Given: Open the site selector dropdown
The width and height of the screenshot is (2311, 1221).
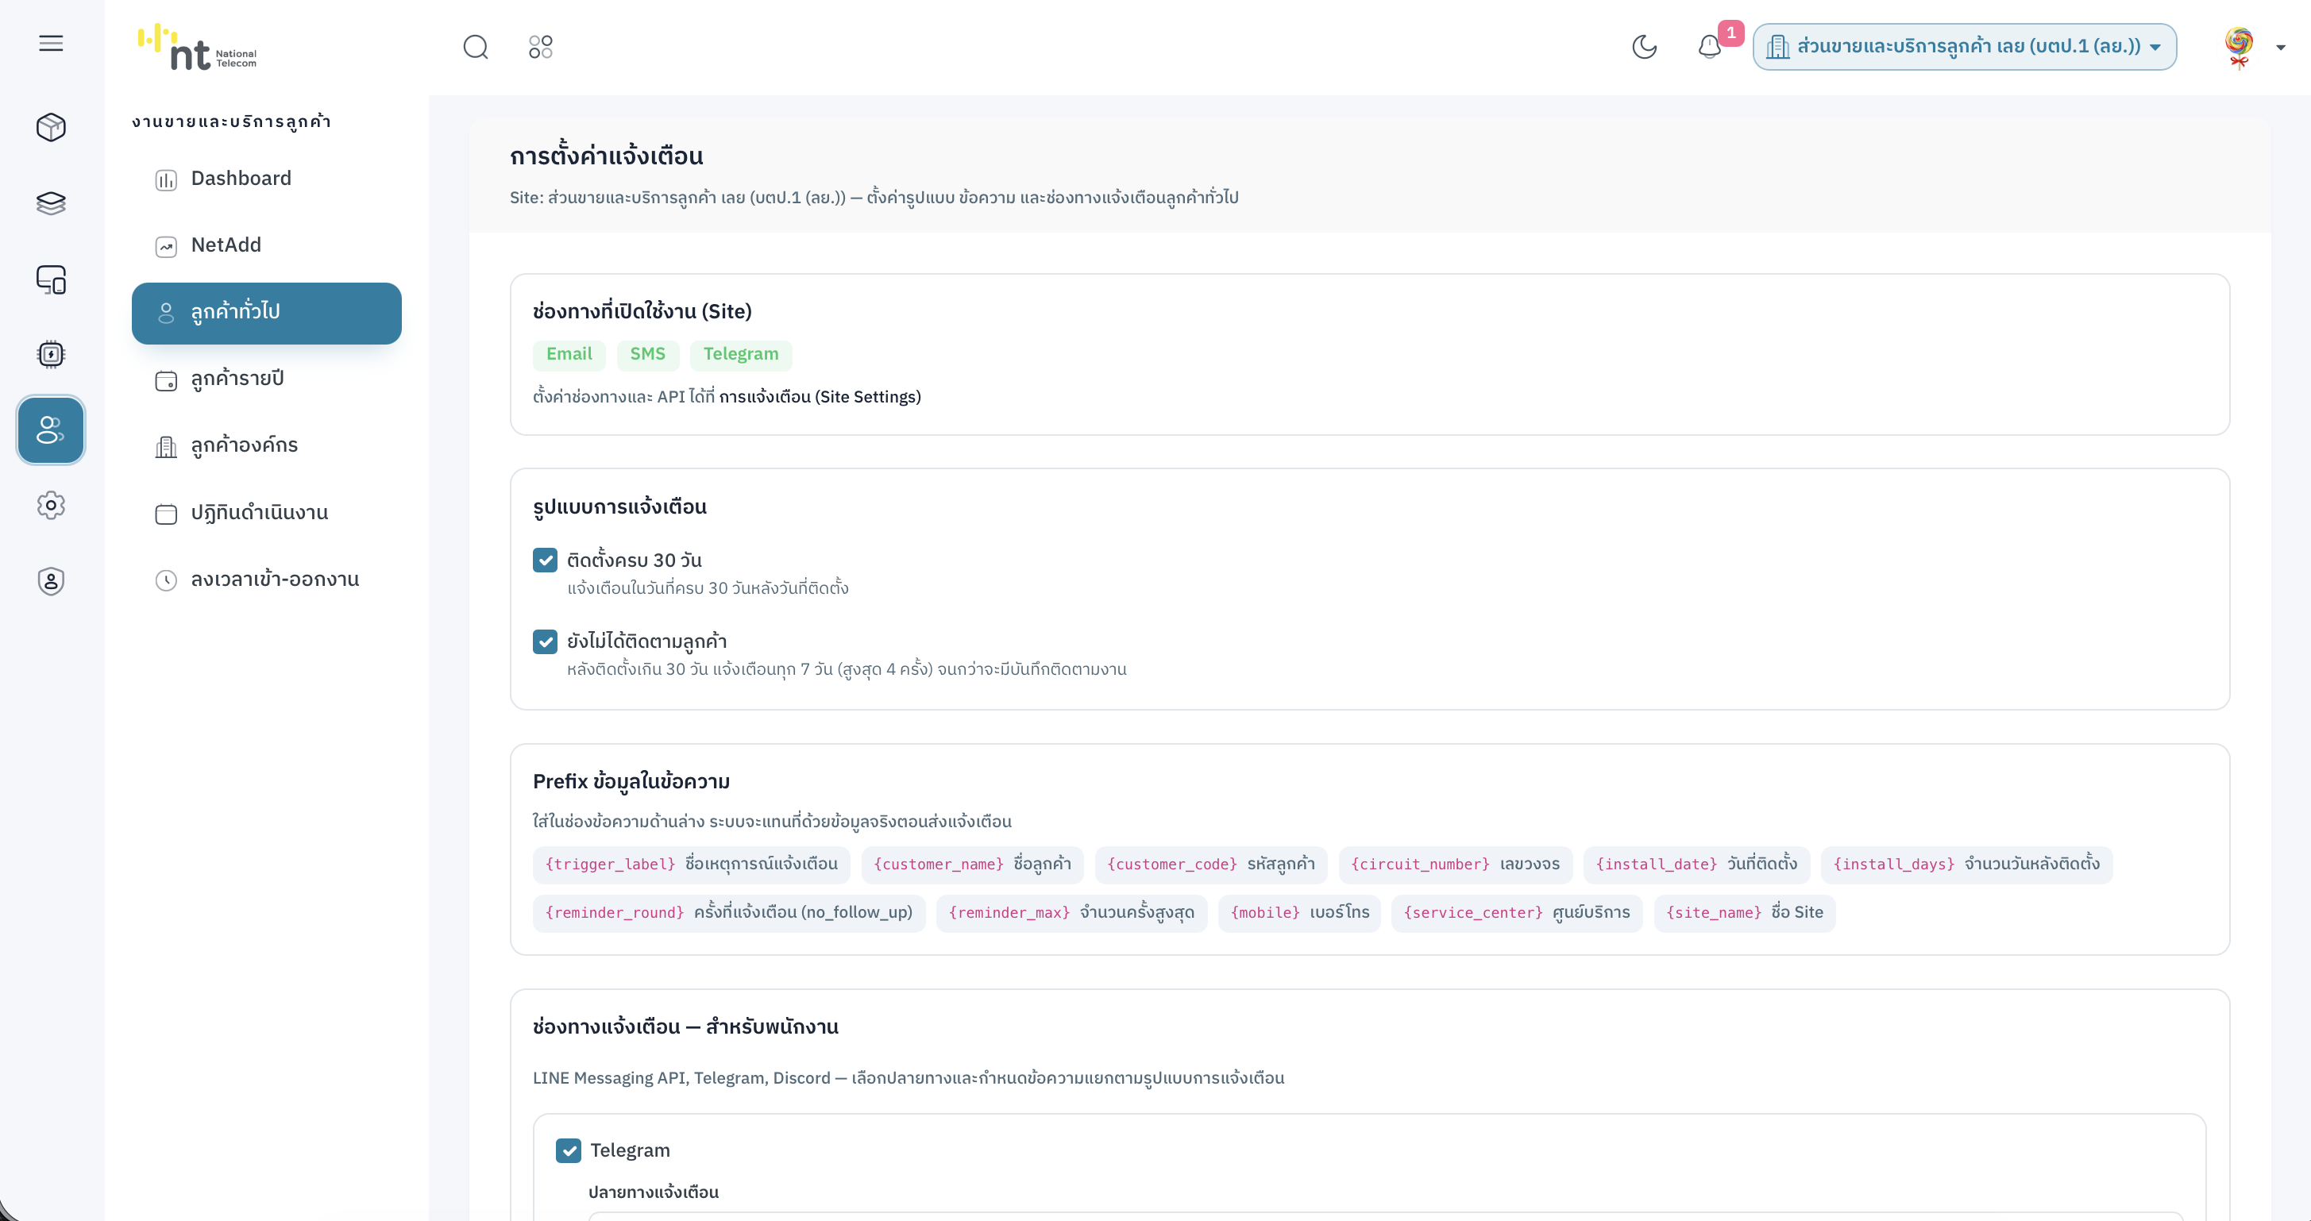Looking at the screenshot, I should click(x=1965, y=47).
